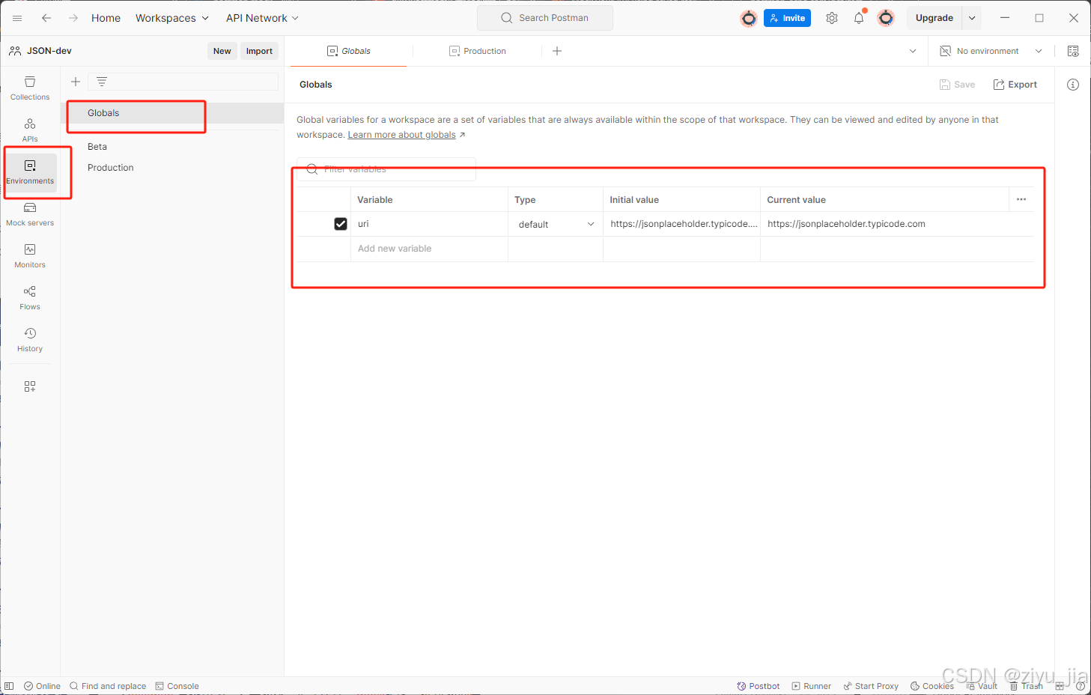Open APIs in the sidebar

pyautogui.click(x=30, y=130)
